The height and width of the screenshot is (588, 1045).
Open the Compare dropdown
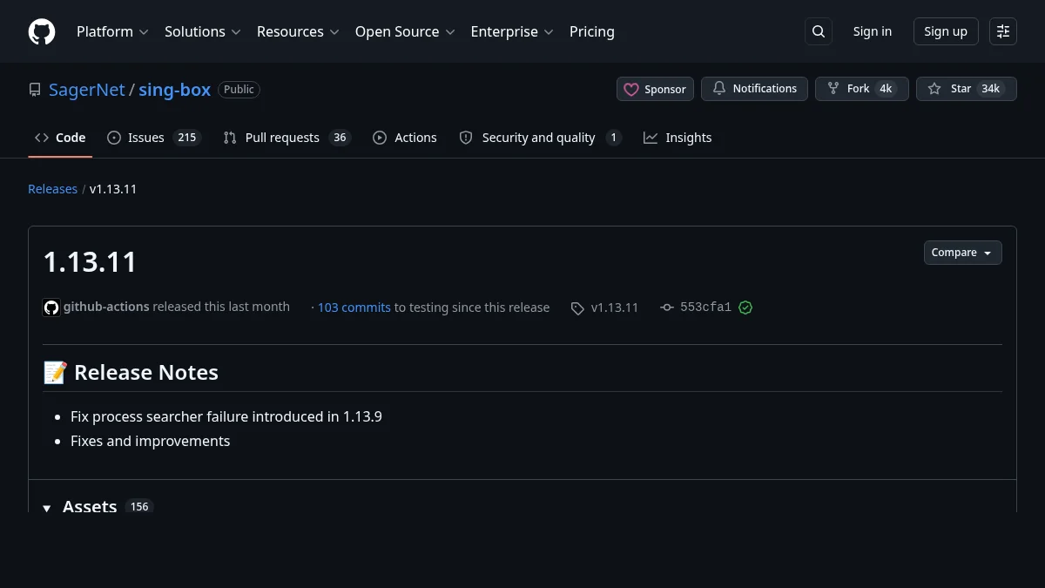(962, 253)
